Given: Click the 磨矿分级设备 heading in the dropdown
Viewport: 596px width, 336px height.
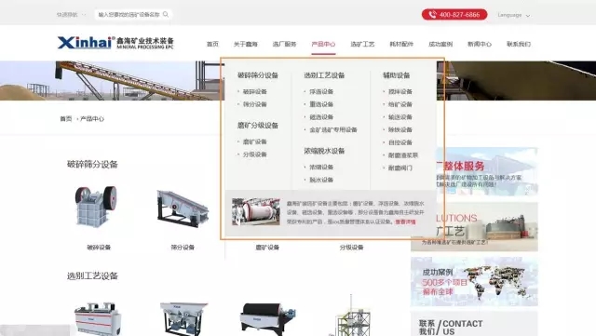Looking at the screenshot, I should coord(258,126).
